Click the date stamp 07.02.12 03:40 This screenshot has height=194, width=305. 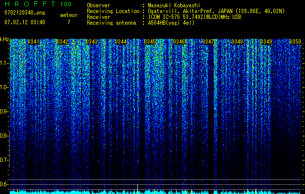(x=25, y=22)
